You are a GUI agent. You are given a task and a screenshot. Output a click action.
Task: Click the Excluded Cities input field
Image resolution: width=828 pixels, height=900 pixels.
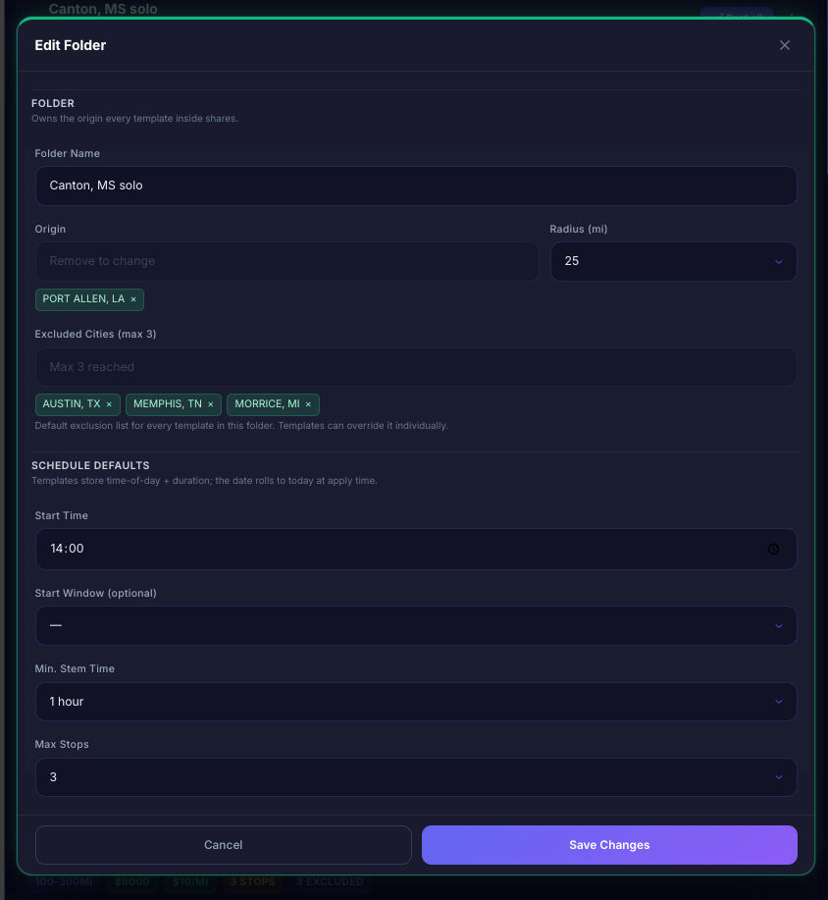(416, 367)
